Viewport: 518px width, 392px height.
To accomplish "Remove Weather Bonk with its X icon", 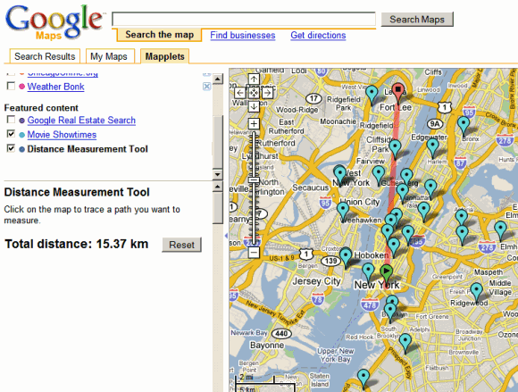I will [x=207, y=87].
